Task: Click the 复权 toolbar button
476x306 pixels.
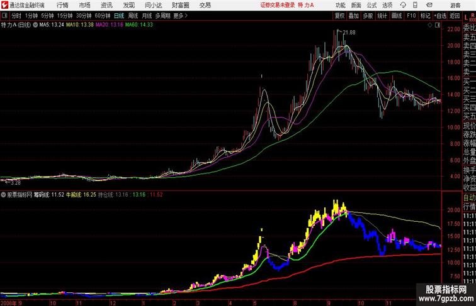Action: [340, 16]
